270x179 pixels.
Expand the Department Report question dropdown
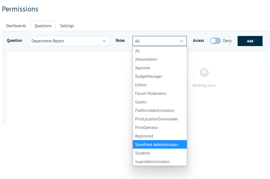(69, 41)
